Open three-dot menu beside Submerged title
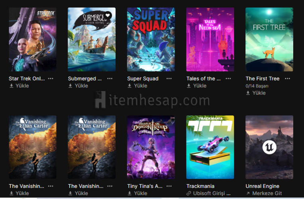This screenshot has width=304, height=199. 110,78
